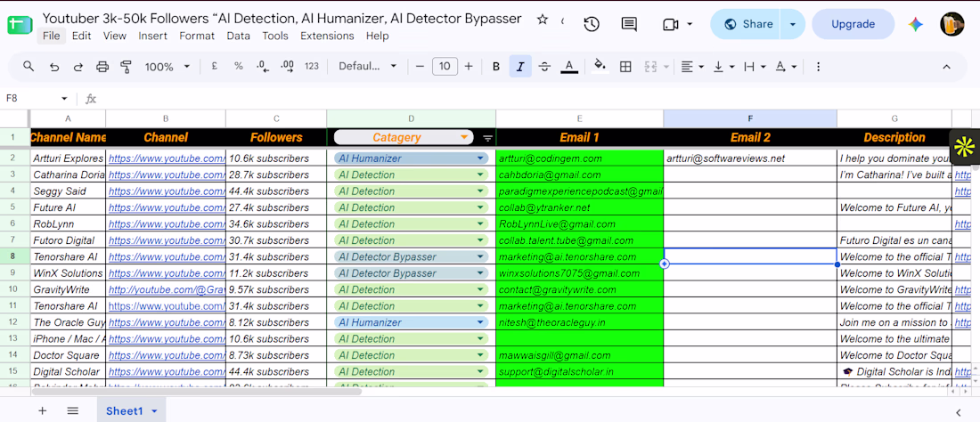Show side panel arrow at bottom right
Image resolution: width=980 pixels, height=422 pixels.
[x=958, y=412]
